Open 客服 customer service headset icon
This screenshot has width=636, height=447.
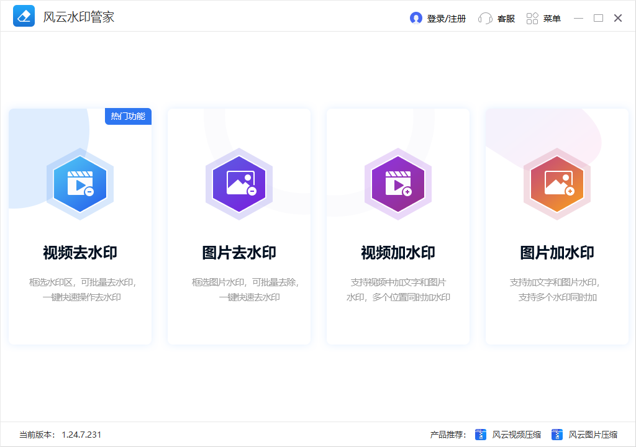pyautogui.click(x=485, y=18)
